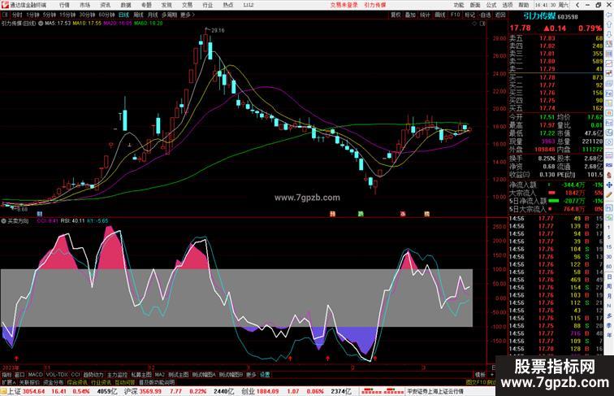Click the yellow icon left of 上证

(x=4, y=391)
